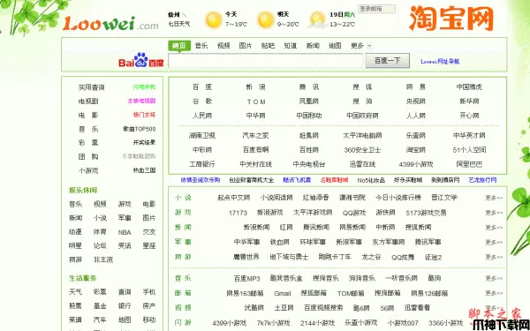Open the 腾讯 site link
Image resolution: width=530 pixels, height=331 pixels.
tap(309, 87)
